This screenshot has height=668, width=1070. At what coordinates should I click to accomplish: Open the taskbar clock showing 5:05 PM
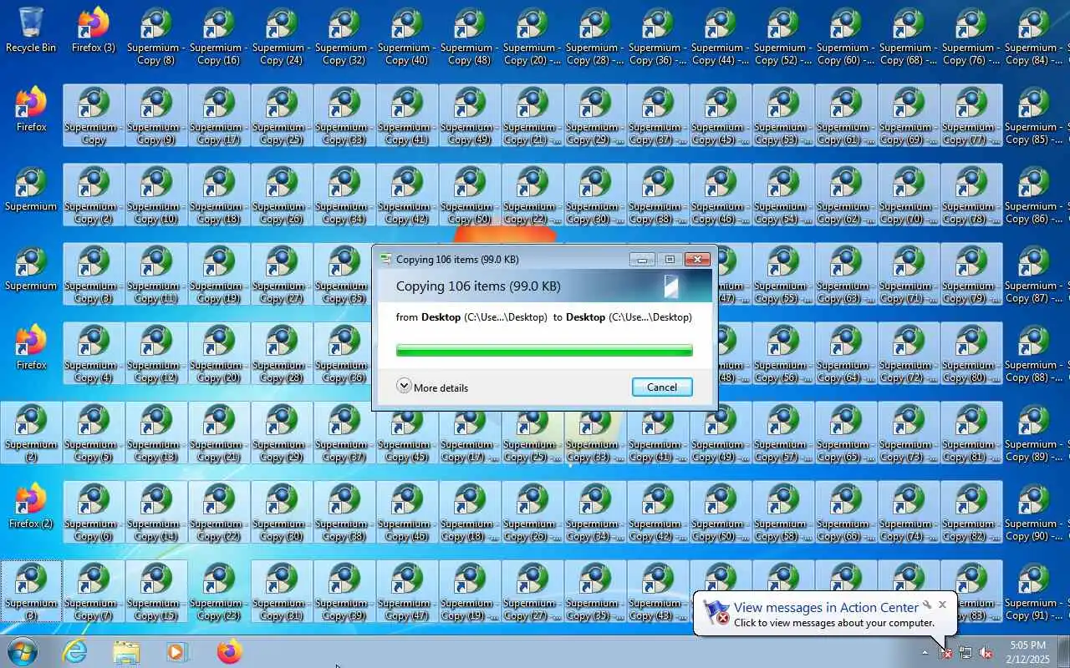click(1027, 651)
